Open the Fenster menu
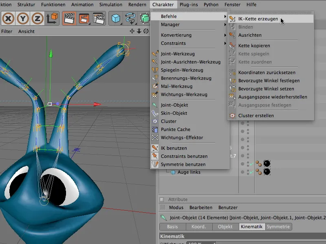Screen dimensions: 326x244 (x=232, y=4)
